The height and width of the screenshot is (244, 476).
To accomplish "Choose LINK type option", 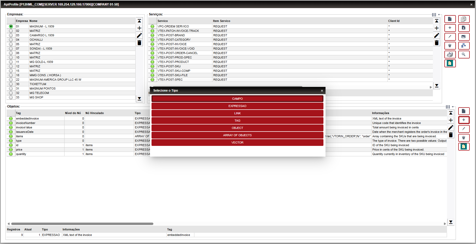I will click(x=237, y=113).
